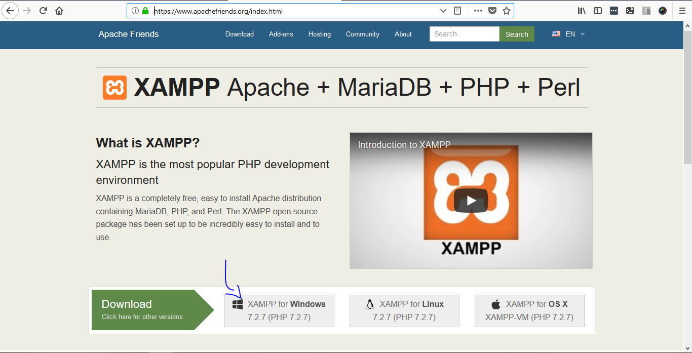
Task: Toggle reader view icon in address bar
Action: [x=457, y=11]
